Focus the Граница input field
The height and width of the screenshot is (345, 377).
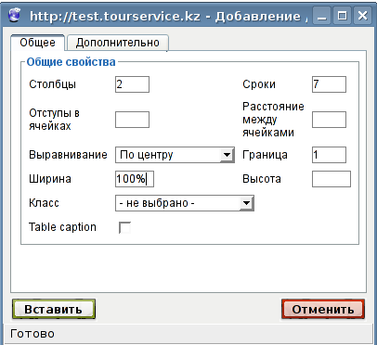click(329, 155)
